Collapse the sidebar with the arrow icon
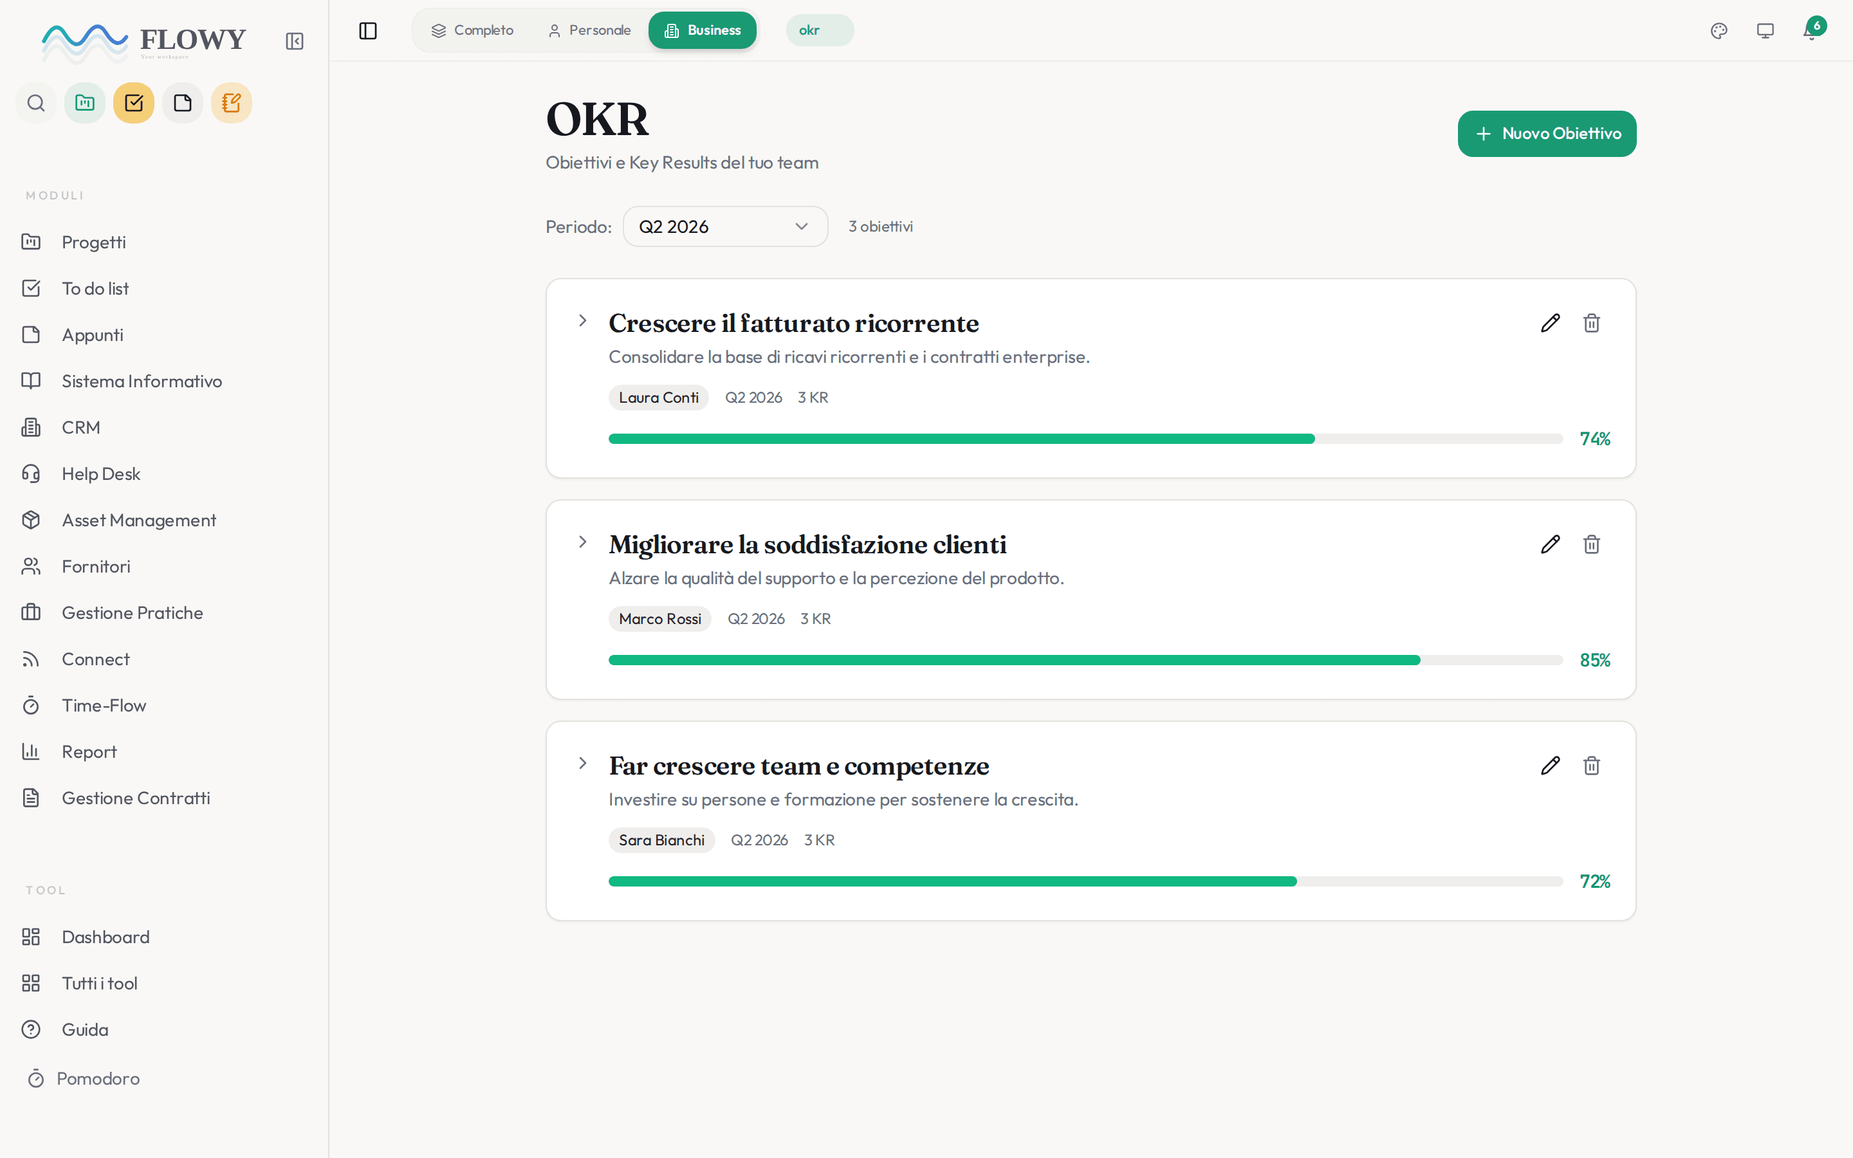Viewport: 1853px width, 1158px height. click(x=294, y=41)
